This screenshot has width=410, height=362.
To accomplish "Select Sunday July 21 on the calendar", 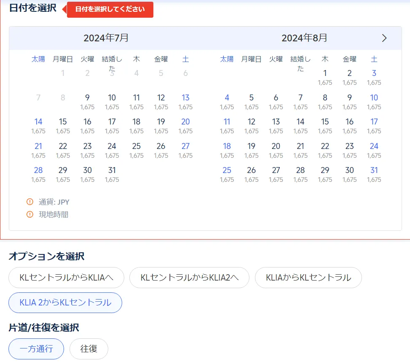I will 38,146.
